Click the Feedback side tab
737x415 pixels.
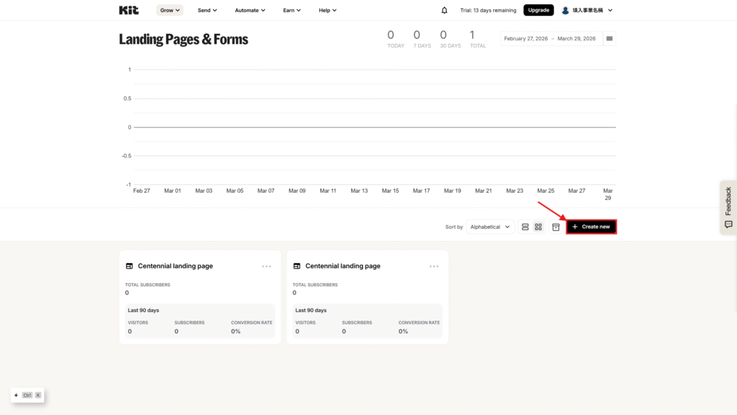point(728,207)
